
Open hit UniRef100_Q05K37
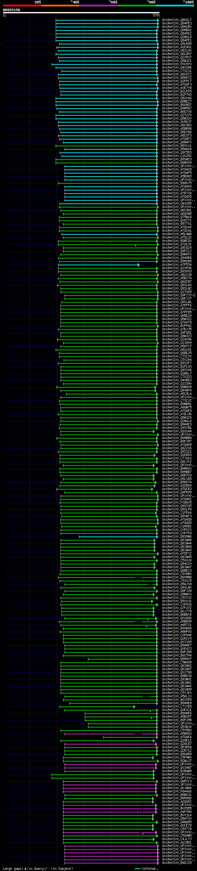177,122
